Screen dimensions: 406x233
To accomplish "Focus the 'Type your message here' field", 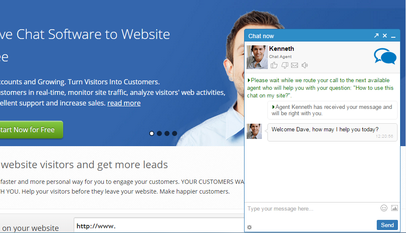I will tap(311, 208).
